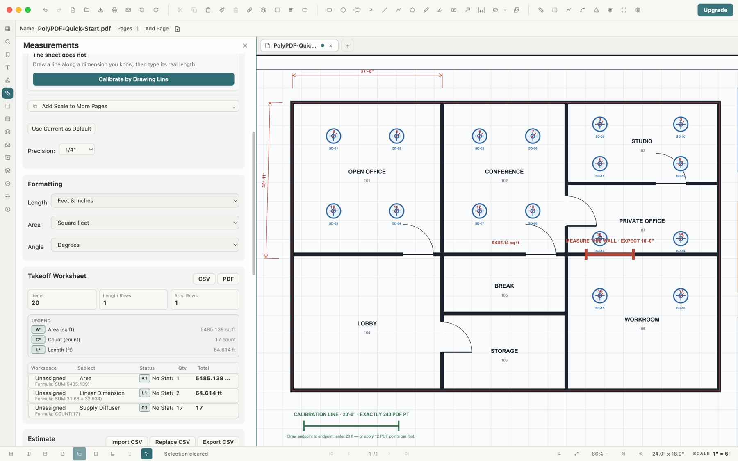Click the Measurements panel vertical scrollbar

[x=254, y=203]
